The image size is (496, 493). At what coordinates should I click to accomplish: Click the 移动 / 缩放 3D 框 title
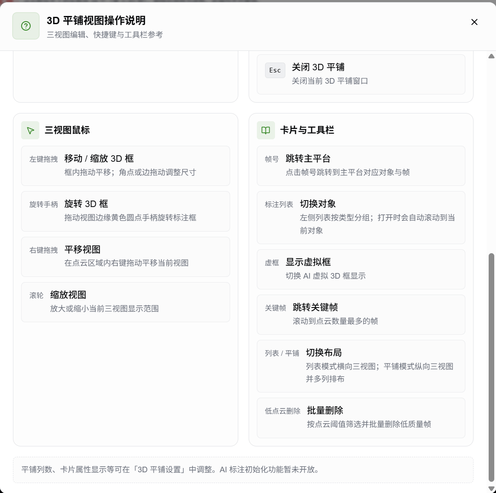[x=99, y=158]
